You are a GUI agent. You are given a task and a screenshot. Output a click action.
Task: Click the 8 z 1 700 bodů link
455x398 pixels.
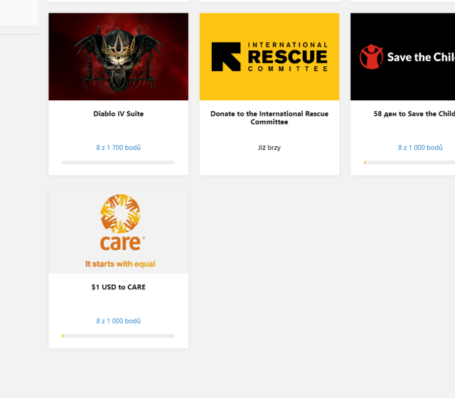119,148
